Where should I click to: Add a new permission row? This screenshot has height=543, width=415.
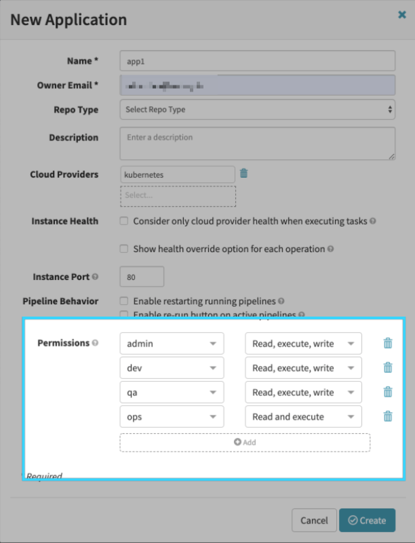click(x=245, y=442)
